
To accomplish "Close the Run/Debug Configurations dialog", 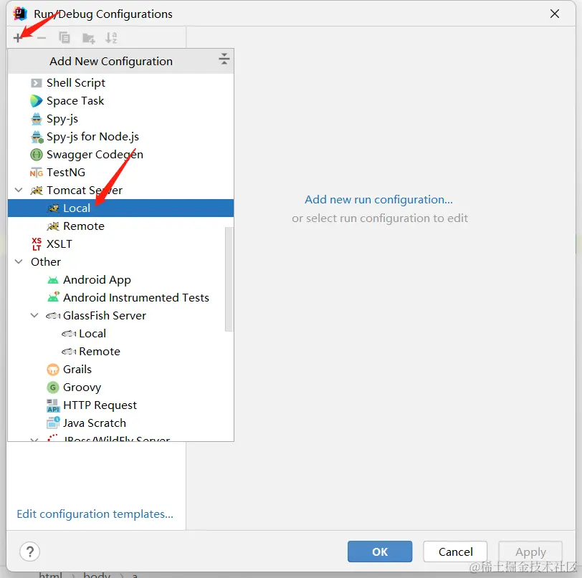I will (x=555, y=14).
